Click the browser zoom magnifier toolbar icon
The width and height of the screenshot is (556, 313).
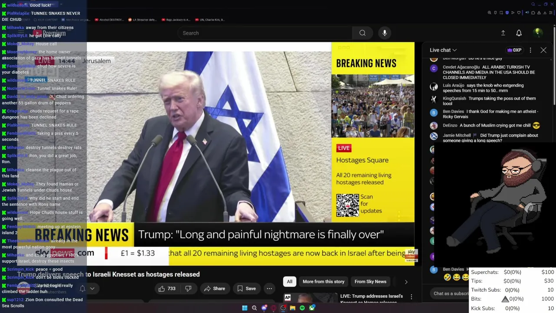point(490,13)
